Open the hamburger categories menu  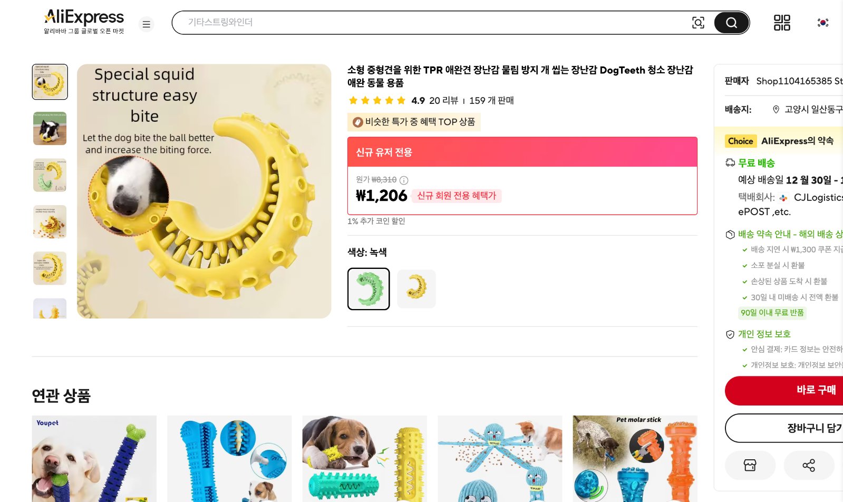147,24
